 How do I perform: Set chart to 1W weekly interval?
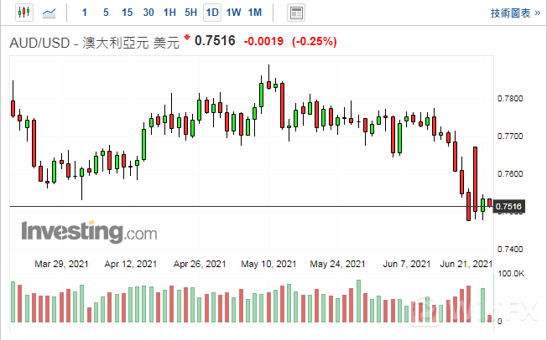[x=234, y=13]
